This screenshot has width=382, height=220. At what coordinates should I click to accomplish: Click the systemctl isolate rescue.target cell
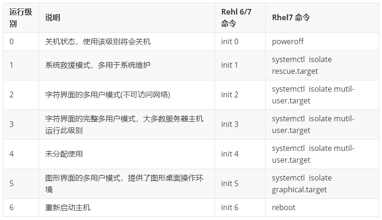322,65
